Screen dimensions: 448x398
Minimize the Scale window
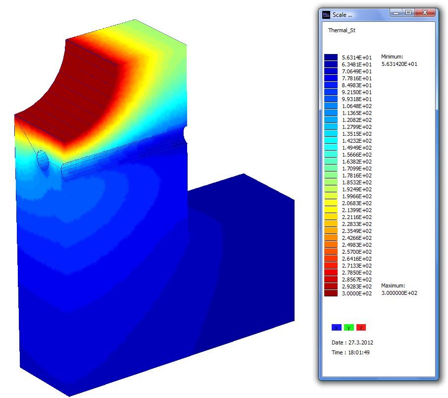[x=396, y=13]
